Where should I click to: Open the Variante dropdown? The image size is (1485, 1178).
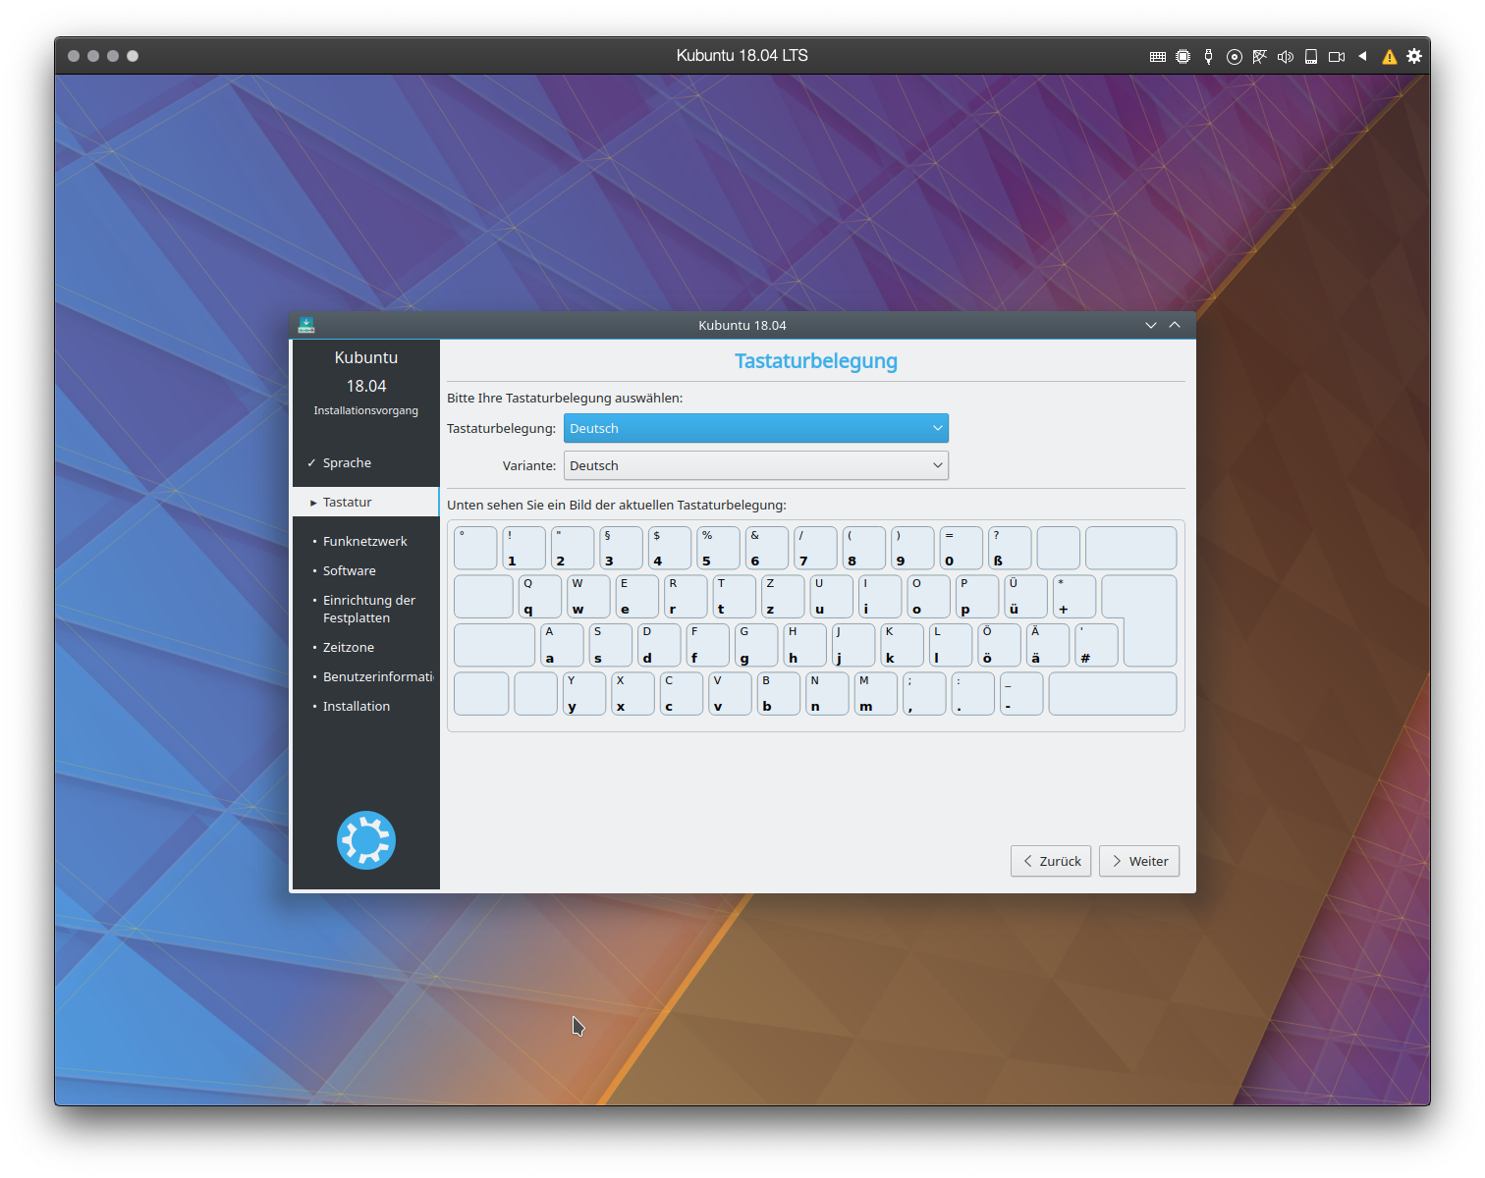(756, 465)
